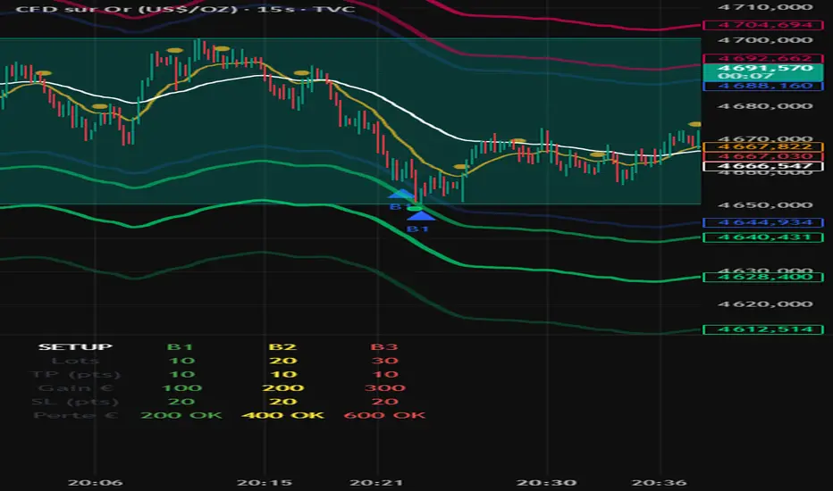Click the 20:36 time axis label
The image size is (833, 491).
660,482
